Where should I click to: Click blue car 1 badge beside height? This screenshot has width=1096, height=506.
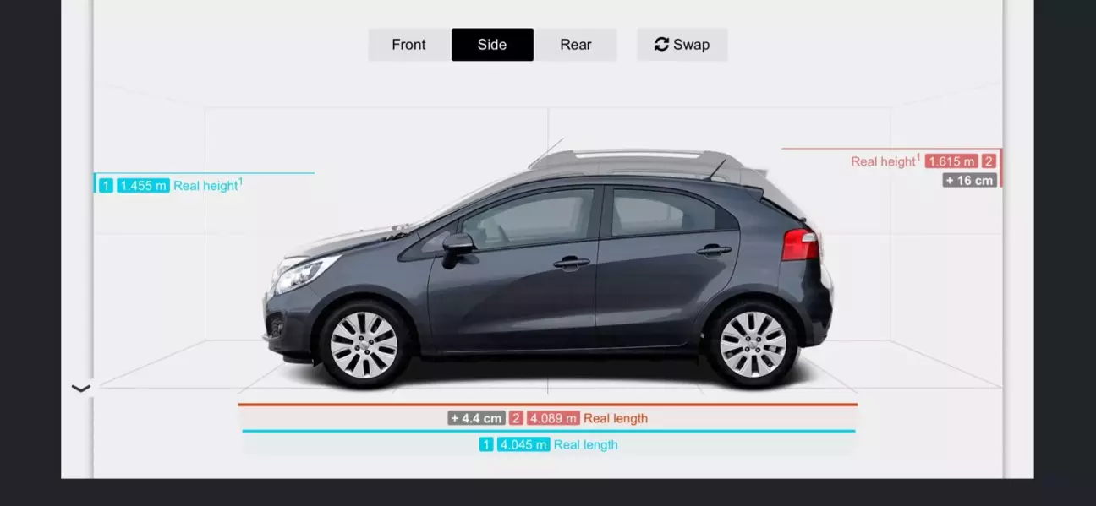(106, 186)
